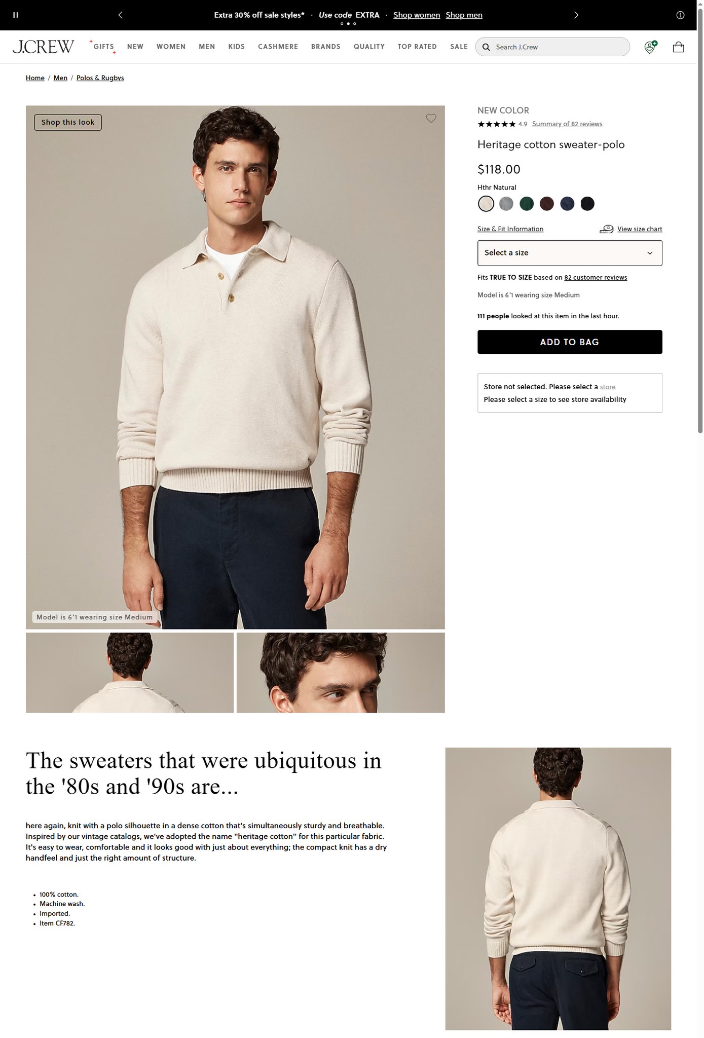Click the search magnifier icon

point(486,47)
